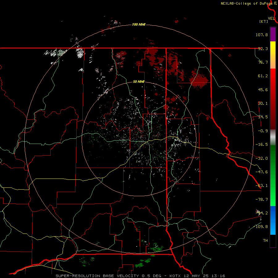The image size is (278, 278).
Task: Click the -32.0 velocity scale value
Action: point(262,158)
